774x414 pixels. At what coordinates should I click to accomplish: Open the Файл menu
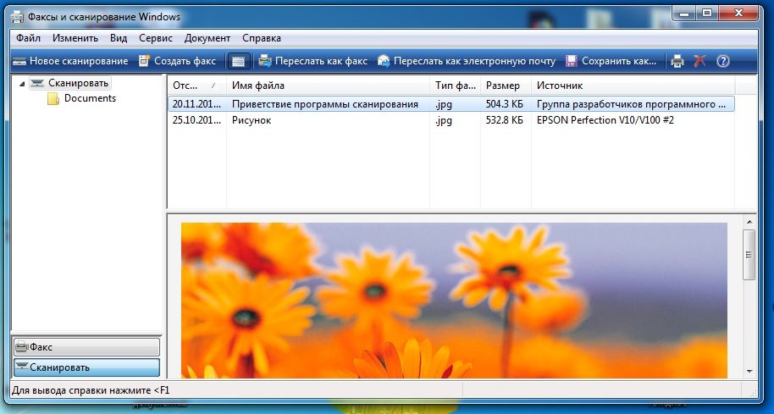[28, 38]
